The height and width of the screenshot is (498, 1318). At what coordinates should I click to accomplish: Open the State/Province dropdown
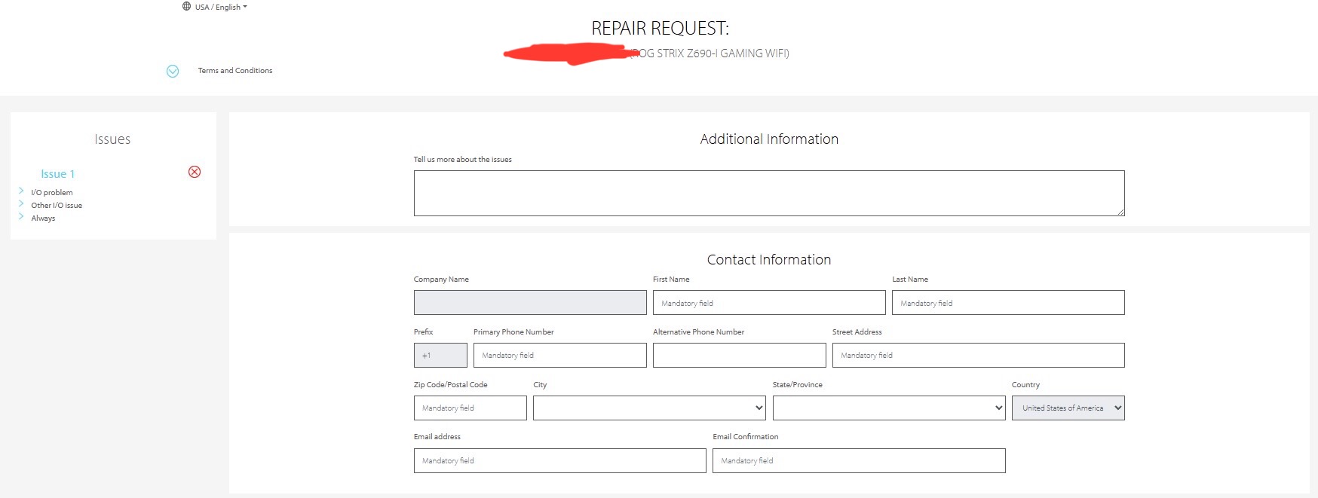tap(889, 408)
